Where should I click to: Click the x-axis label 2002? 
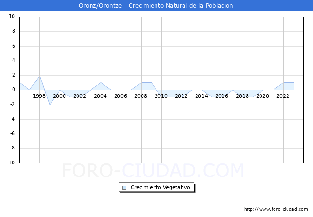point(79,96)
